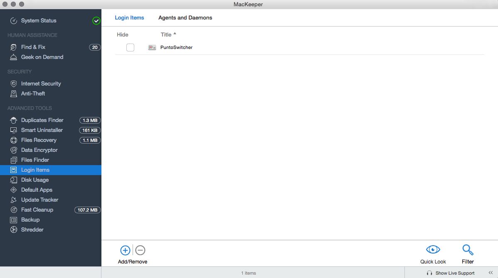Sort by Title column header

[168, 34]
